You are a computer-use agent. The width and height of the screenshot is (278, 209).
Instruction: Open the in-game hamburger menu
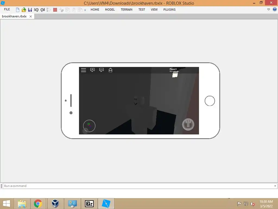click(x=84, y=70)
